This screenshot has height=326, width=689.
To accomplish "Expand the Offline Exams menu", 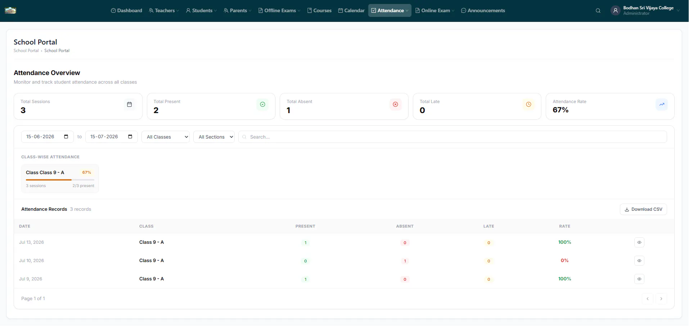I will [279, 11].
